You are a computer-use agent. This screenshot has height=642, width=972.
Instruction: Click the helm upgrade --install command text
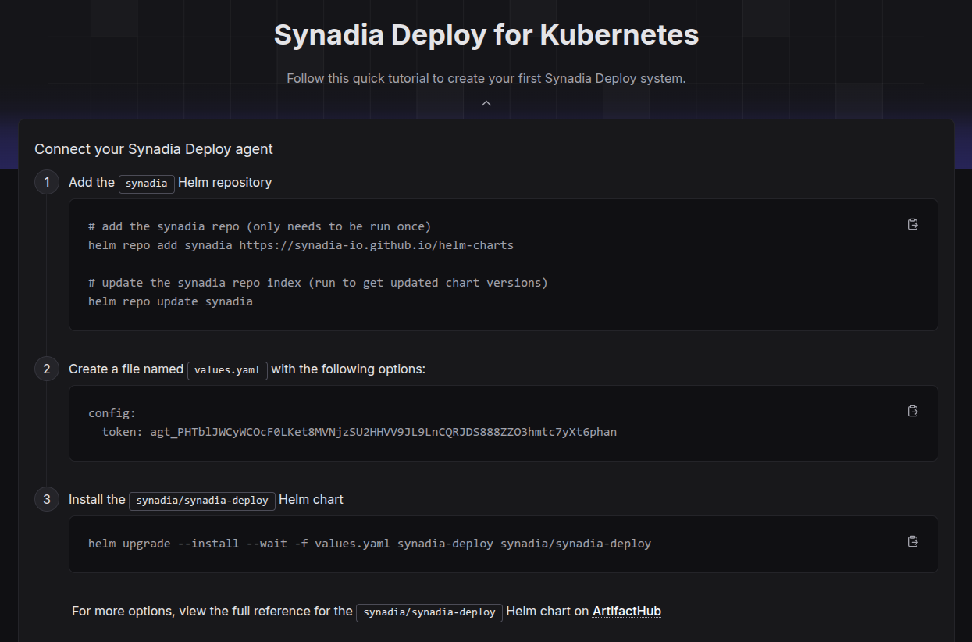[369, 544]
